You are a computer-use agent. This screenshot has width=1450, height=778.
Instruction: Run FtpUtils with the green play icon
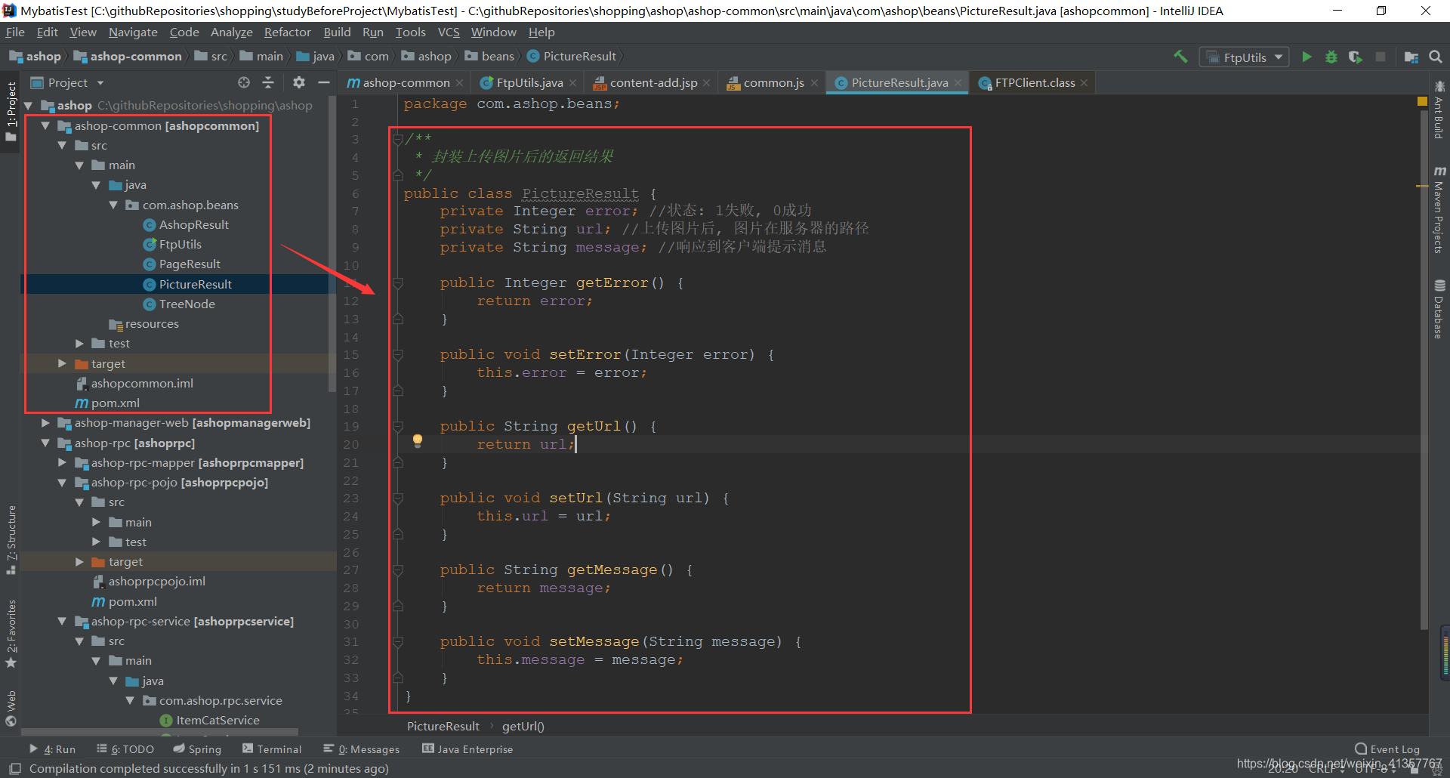[1307, 57]
